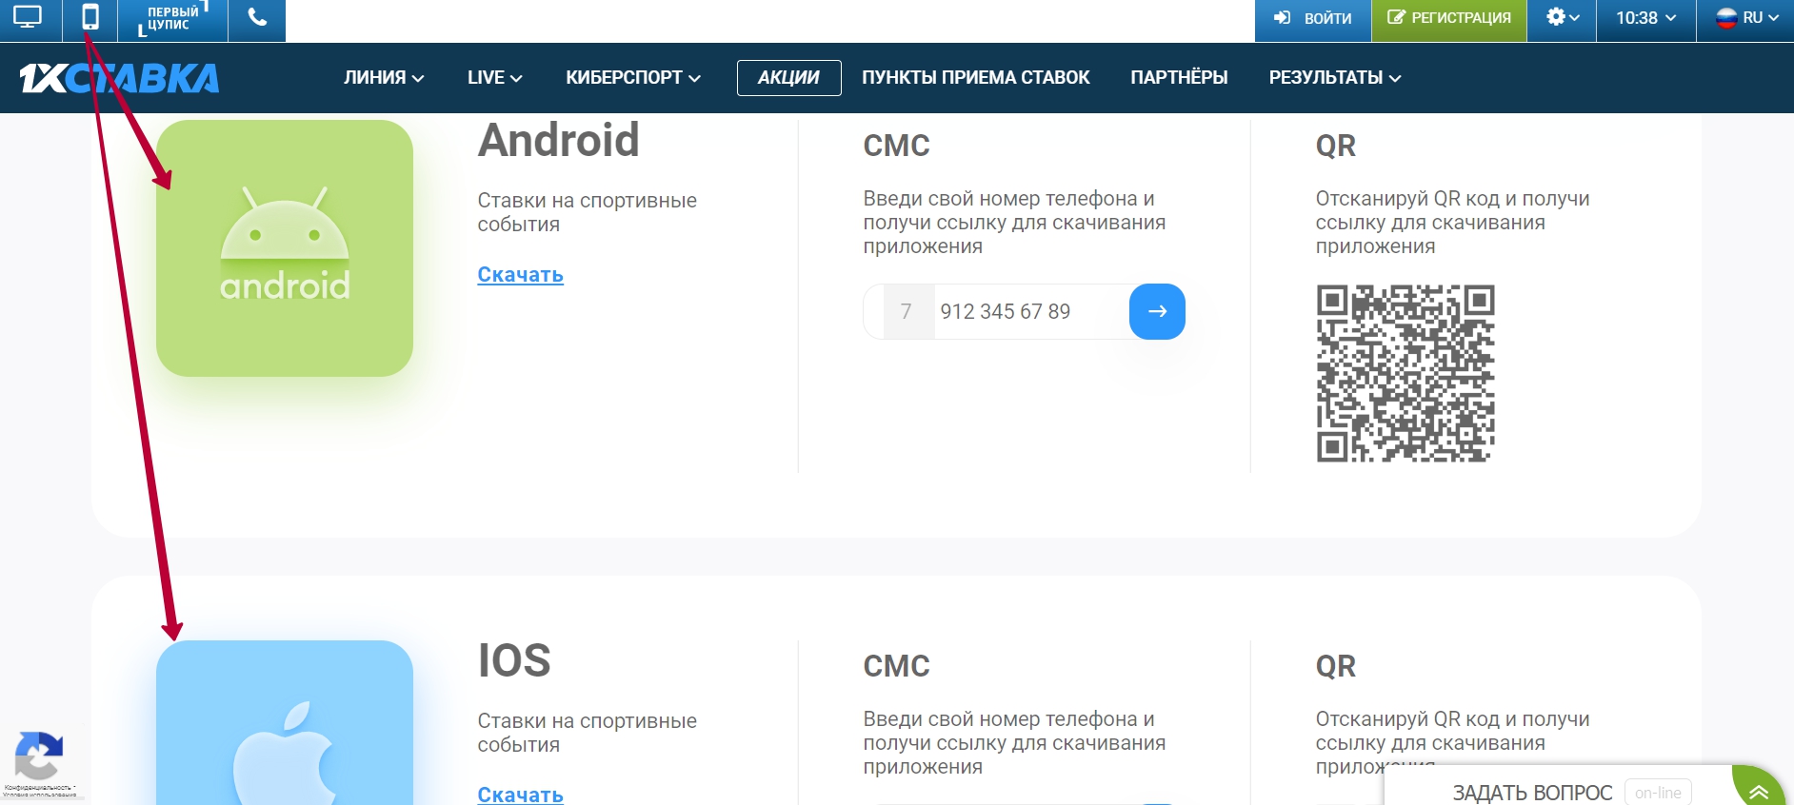Expand the 10:38 time zone dropdown
This screenshot has width=1794, height=805.
tap(1645, 18)
